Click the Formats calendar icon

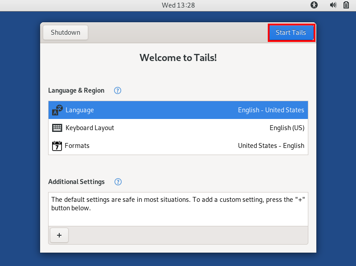tap(57, 146)
